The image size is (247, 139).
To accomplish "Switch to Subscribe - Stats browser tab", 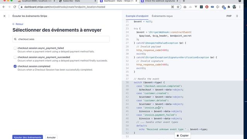I will (x=77, y=1).
